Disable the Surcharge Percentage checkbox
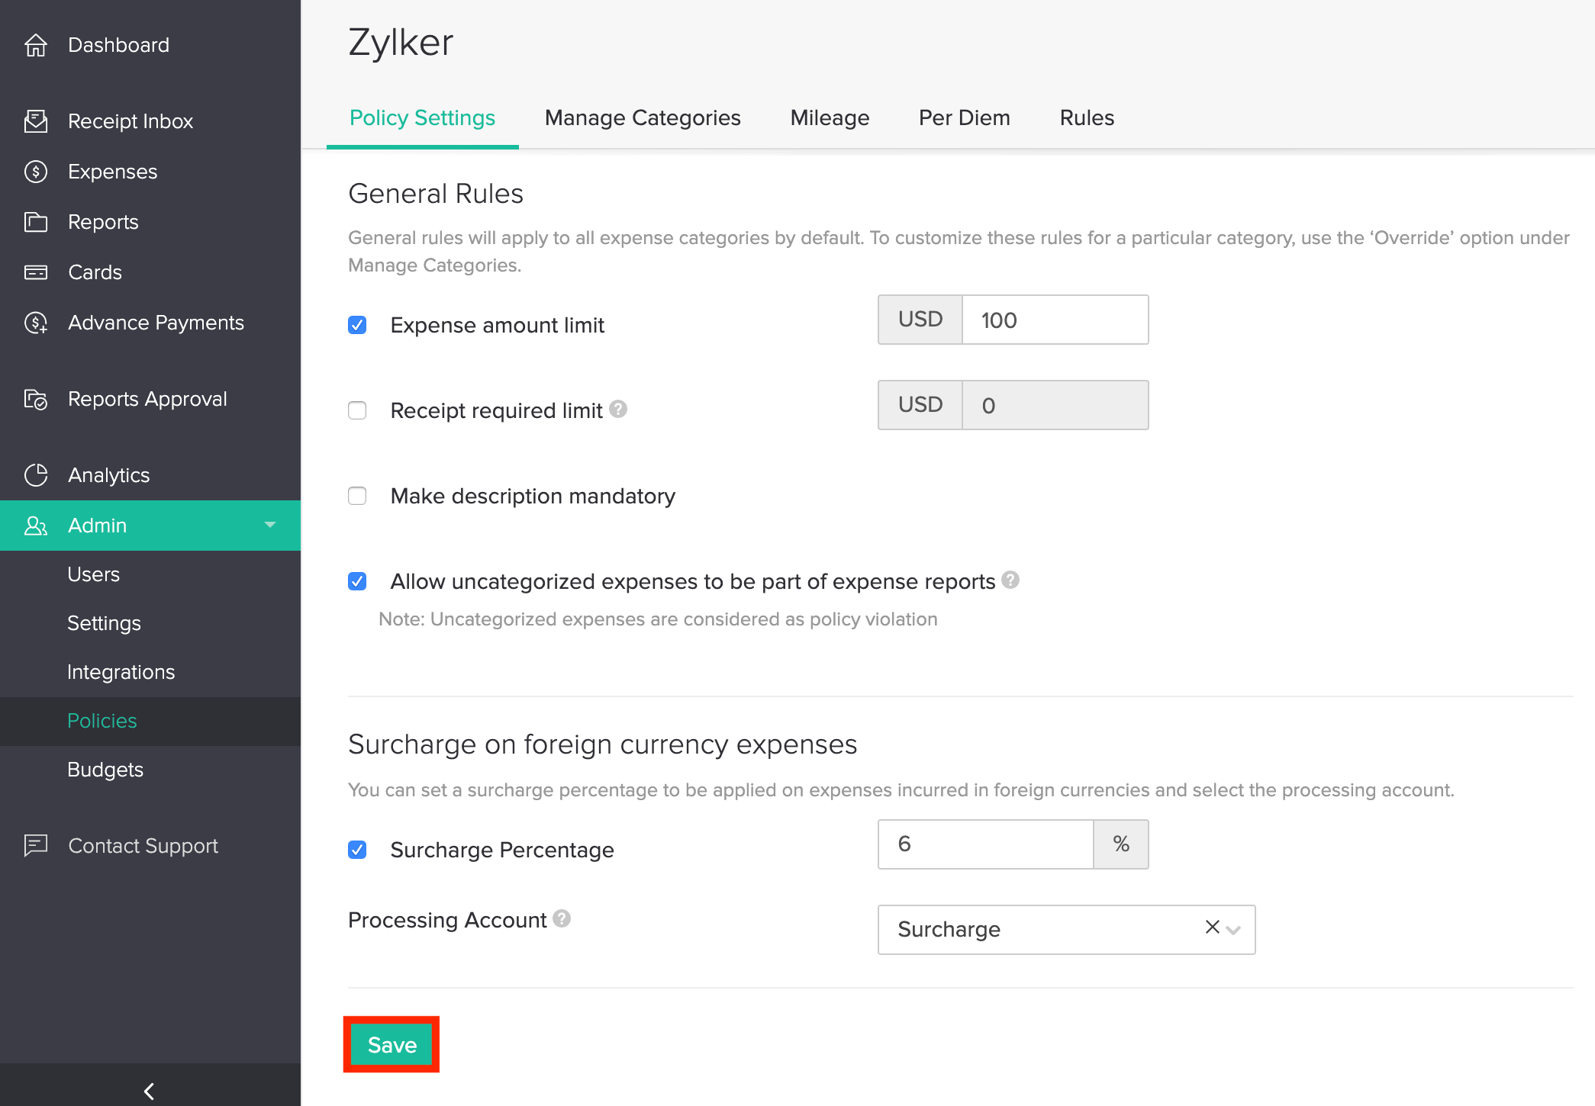Screen dimensions: 1595x1106 (x=357, y=850)
